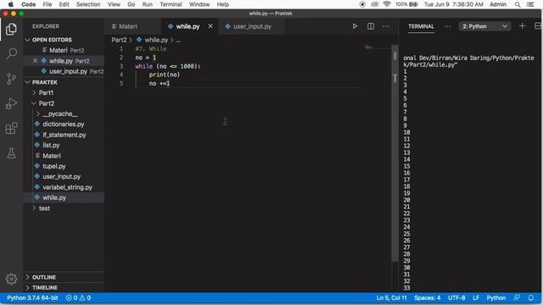Screen dimensions: 543x305
Task: Open tupel.py file
Action: click(x=54, y=166)
